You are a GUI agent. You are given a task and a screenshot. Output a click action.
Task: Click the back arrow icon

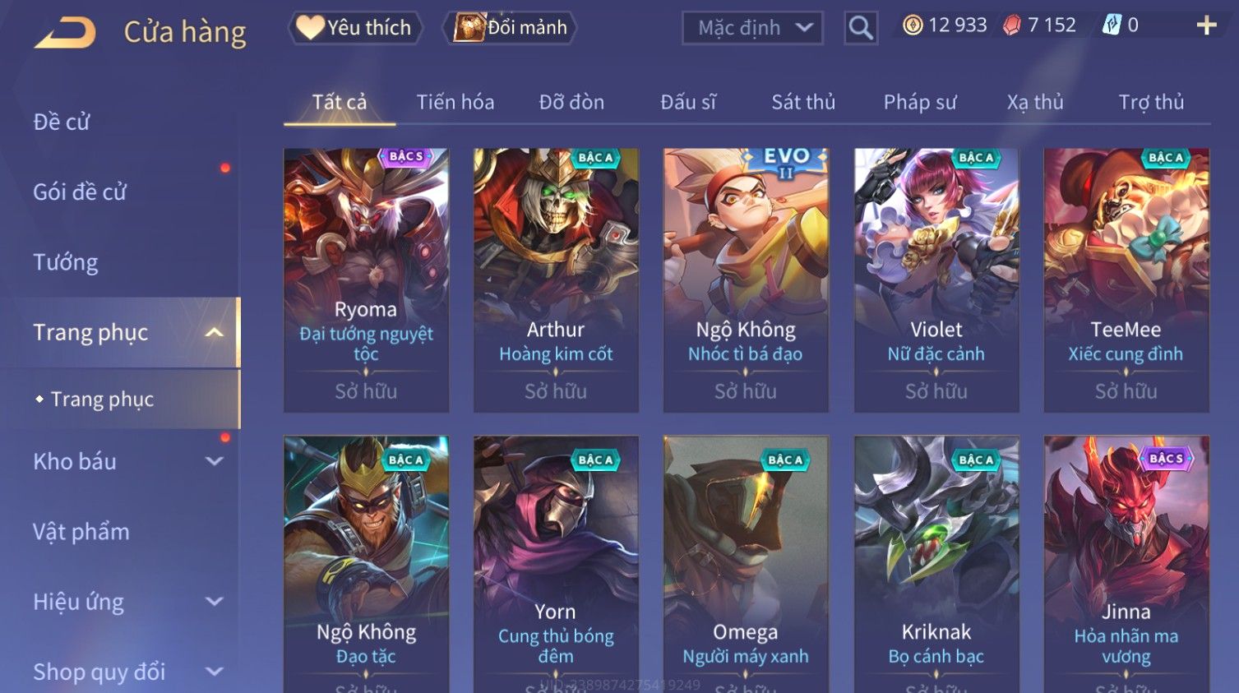click(x=65, y=33)
